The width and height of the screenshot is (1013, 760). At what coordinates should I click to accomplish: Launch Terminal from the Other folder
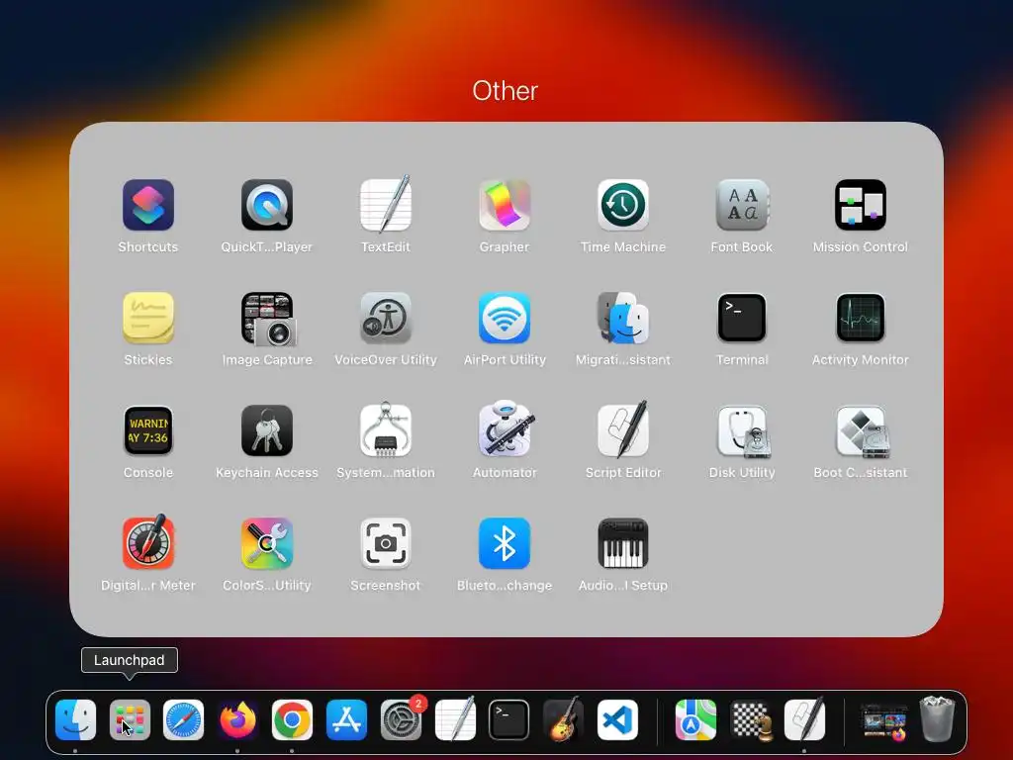coord(742,318)
